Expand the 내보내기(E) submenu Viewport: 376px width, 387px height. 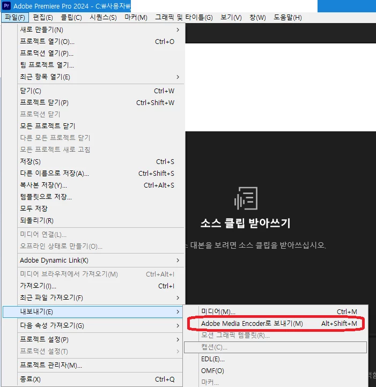[x=93, y=312]
